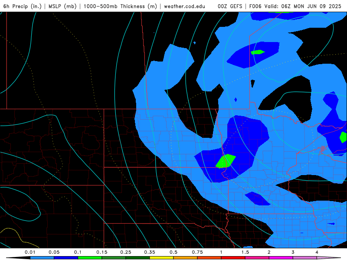The height and width of the screenshot is (260, 347).
Task: Click the '0.5' legend value
Action: 173,252
